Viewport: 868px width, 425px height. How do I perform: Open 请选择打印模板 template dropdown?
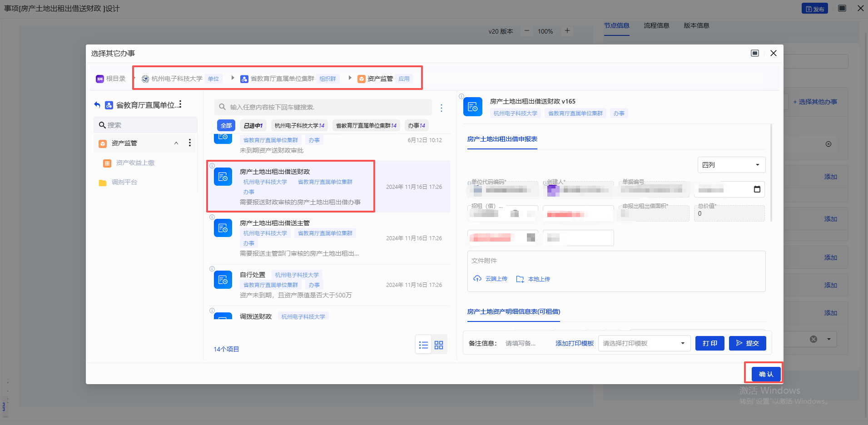pos(644,343)
